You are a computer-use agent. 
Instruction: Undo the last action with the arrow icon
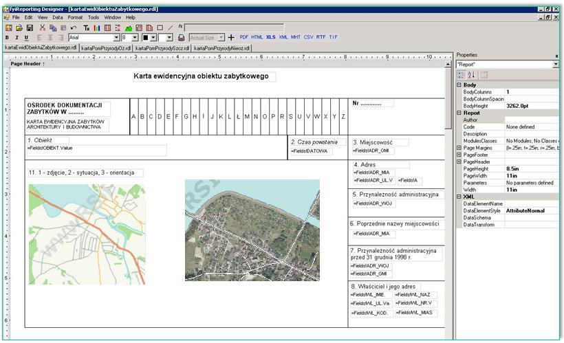click(74, 27)
